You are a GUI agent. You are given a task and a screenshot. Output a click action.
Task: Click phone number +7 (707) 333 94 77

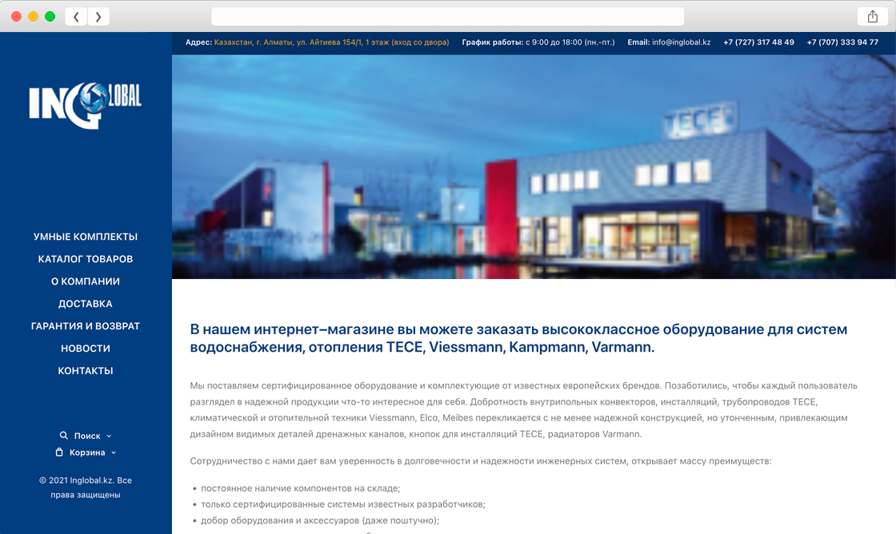pos(842,42)
